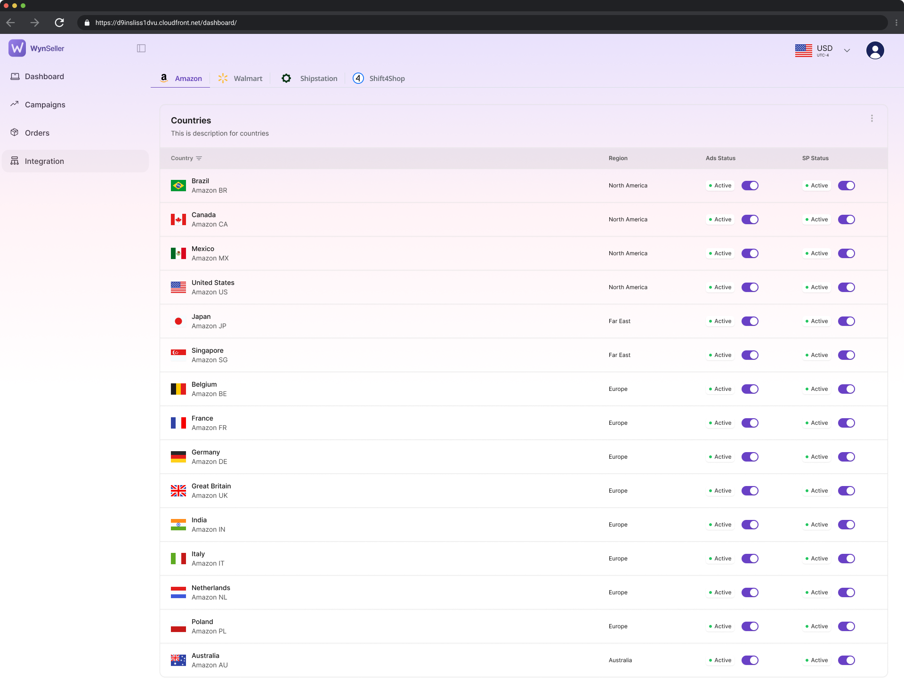
Task: Click 'Australia' region text in last row
Action: 620,660
